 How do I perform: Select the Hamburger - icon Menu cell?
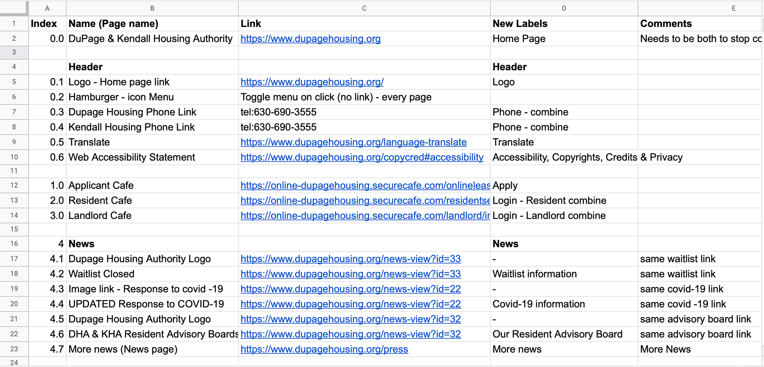point(152,97)
